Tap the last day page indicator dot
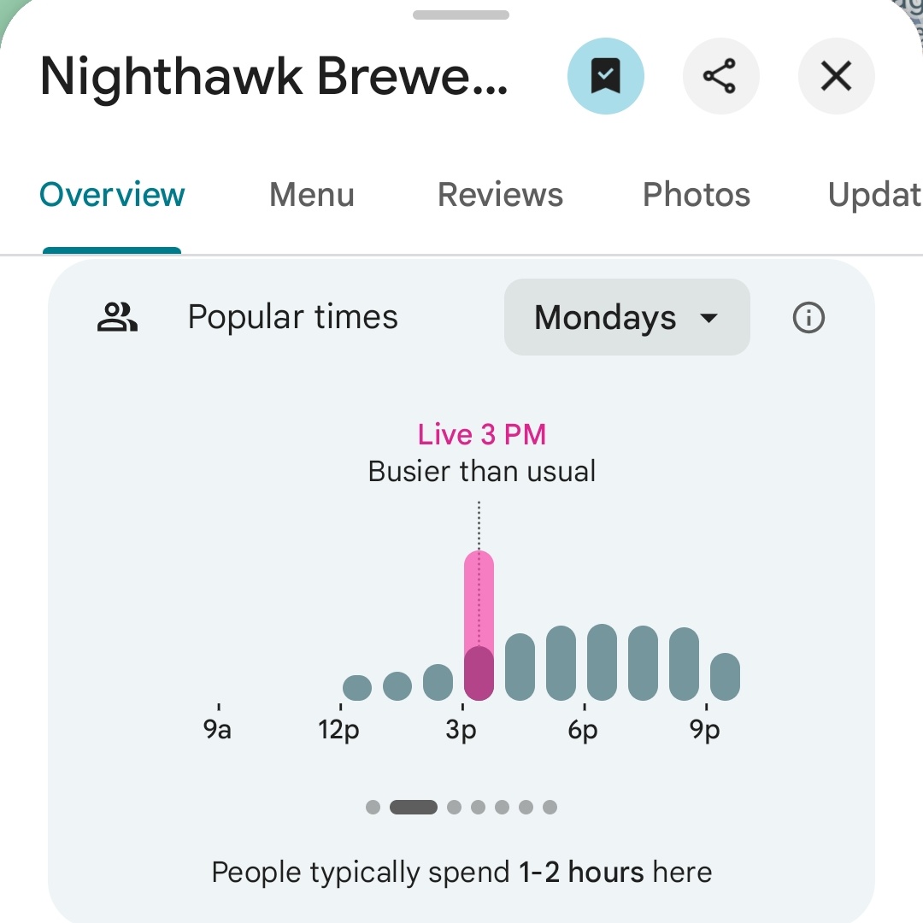 (x=550, y=807)
